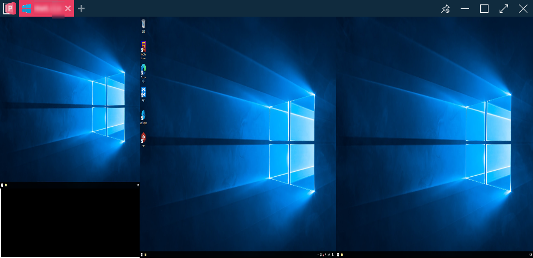Open Start menu on left monitor taskbar
Image resolution: width=533 pixels, height=258 pixels.
2,185
